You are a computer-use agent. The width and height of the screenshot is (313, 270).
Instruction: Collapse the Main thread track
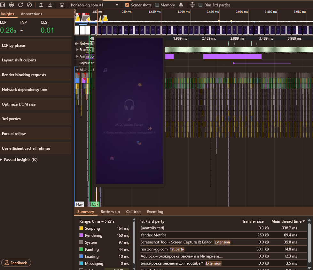(77, 70)
